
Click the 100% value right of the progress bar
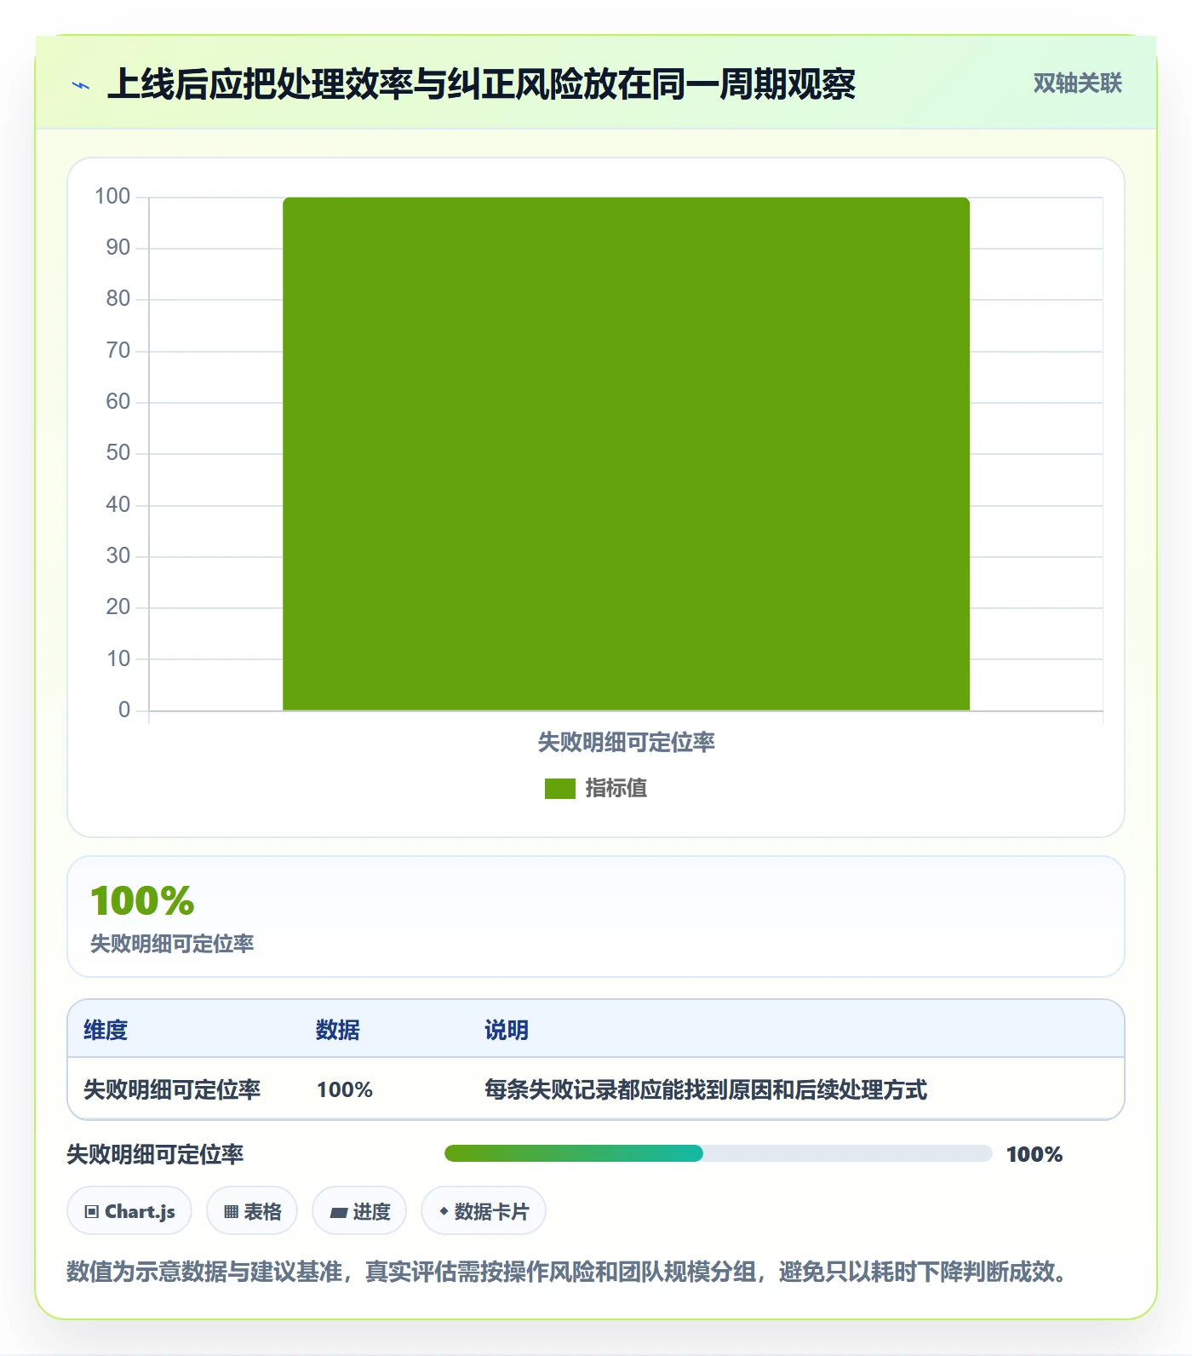[x=1034, y=1154]
